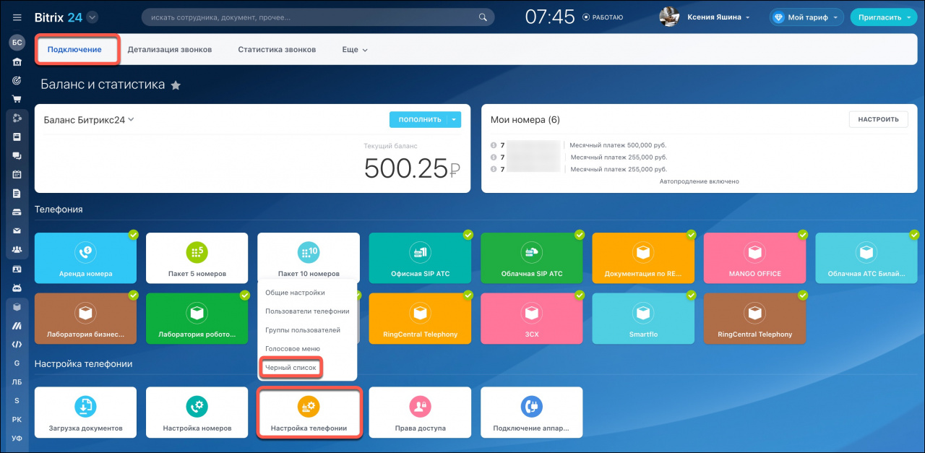Open the Smartflo tile
The width and height of the screenshot is (925, 453).
click(x=643, y=318)
